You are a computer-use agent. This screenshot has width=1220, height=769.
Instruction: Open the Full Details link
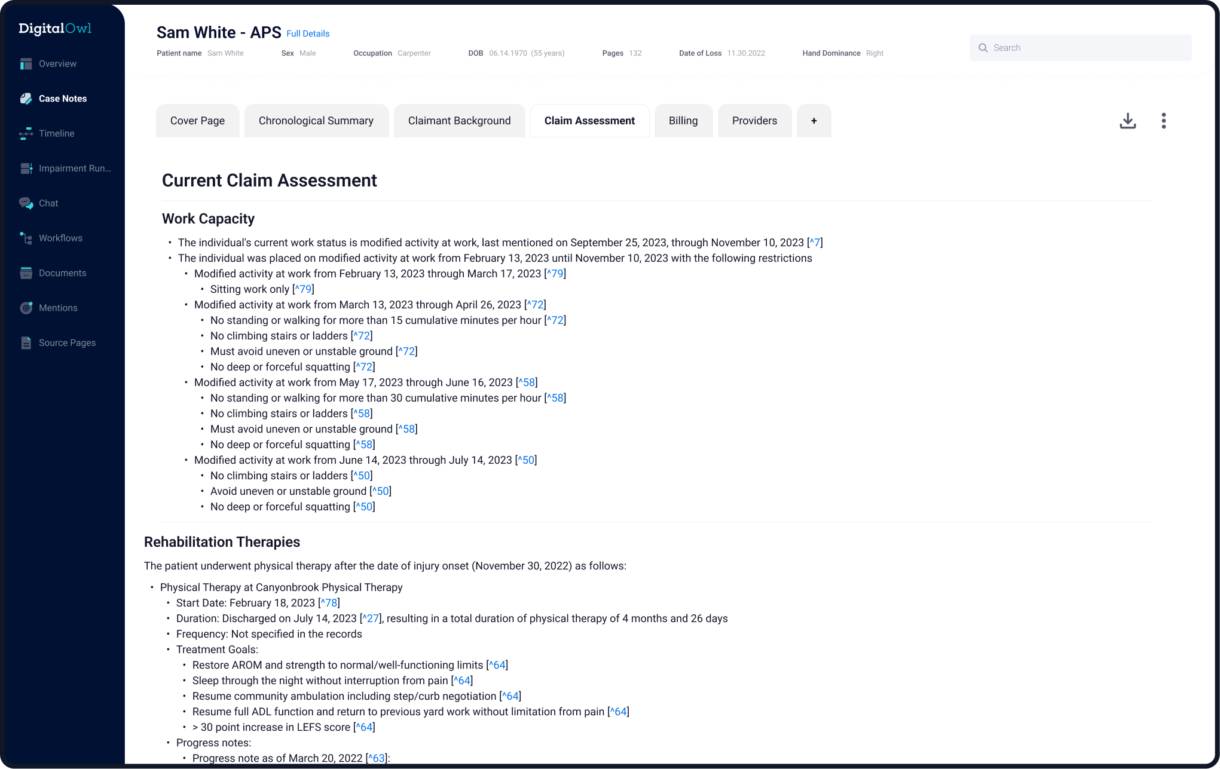pyautogui.click(x=308, y=33)
